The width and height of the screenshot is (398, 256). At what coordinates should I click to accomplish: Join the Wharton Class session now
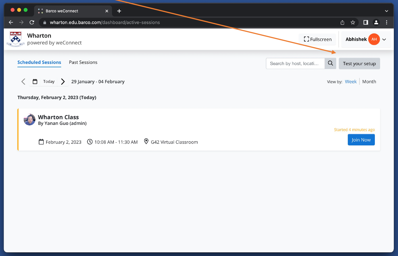(361, 140)
